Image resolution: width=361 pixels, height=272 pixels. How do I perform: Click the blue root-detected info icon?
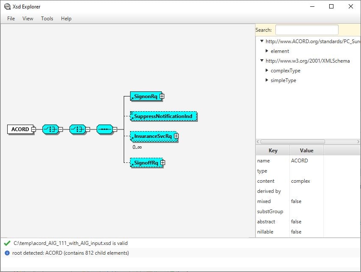point(7,253)
